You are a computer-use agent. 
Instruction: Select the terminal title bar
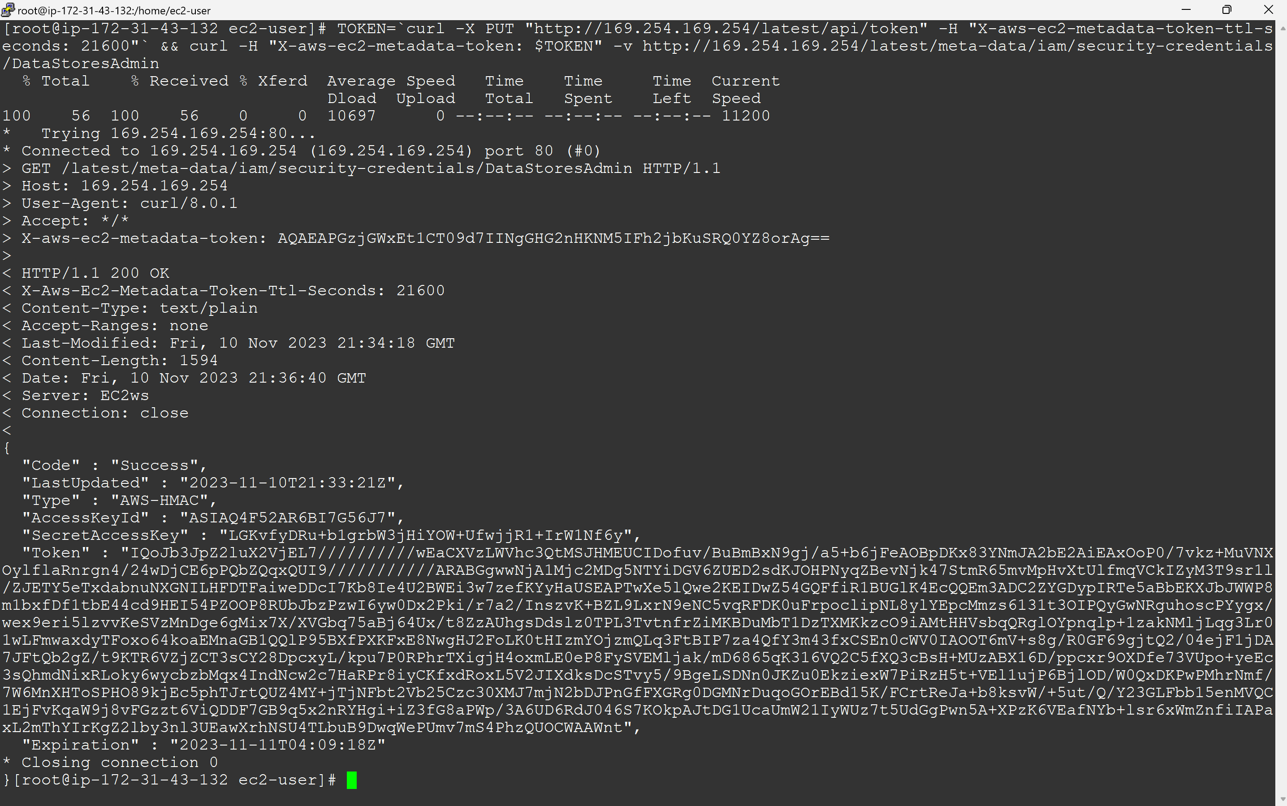tap(643, 8)
